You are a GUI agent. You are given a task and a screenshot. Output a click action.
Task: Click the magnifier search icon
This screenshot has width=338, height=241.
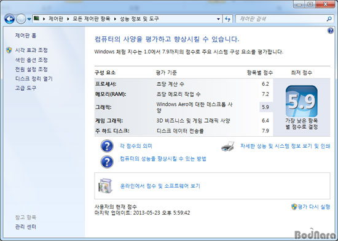[329, 19]
